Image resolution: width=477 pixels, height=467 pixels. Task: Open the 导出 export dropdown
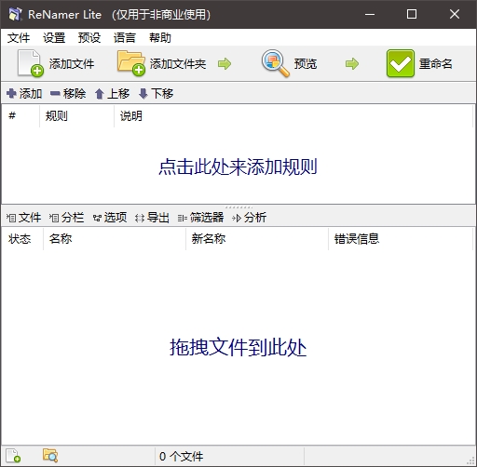152,218
